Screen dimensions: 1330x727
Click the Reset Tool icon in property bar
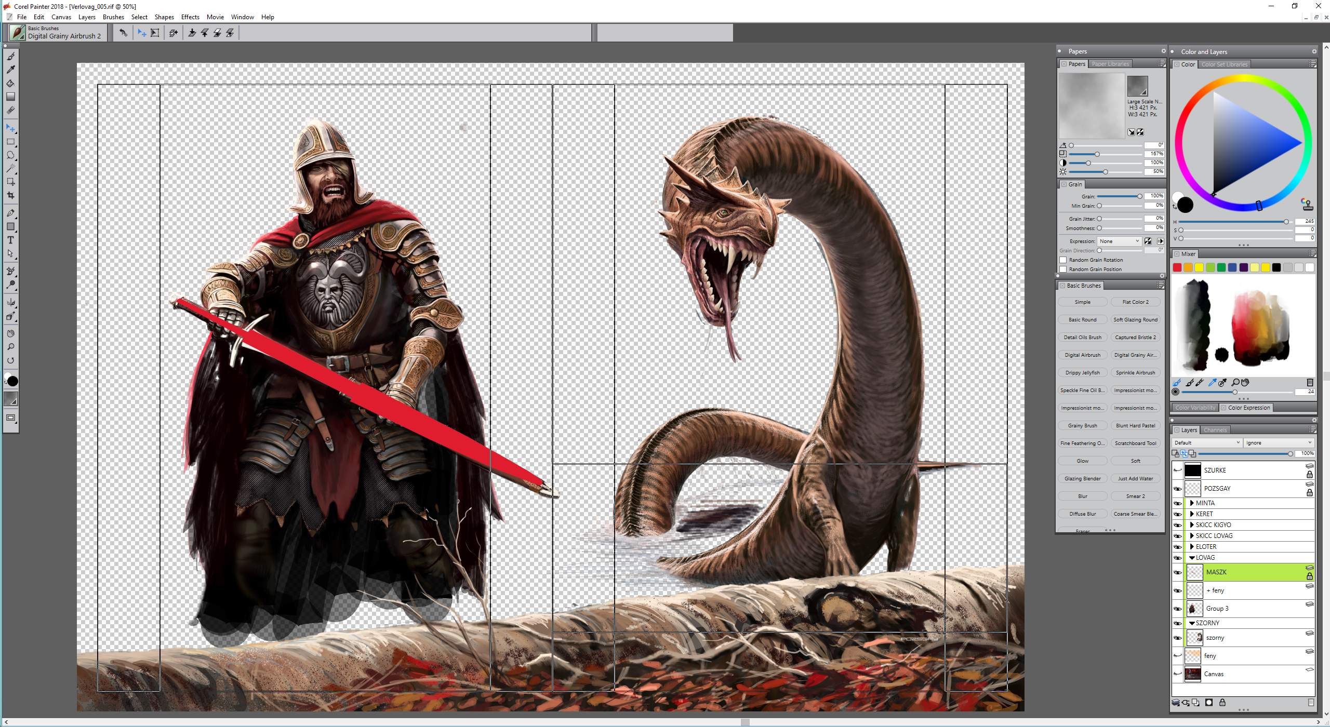123,33
